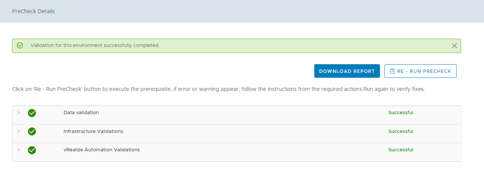Click the Successful status for Data validation
The width and height of the screenshot is (484, 178).
tap(401, 113)
